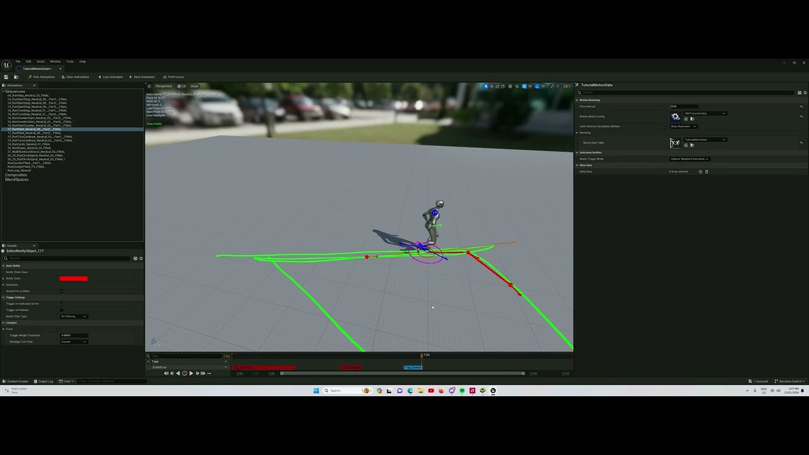Click the Clear Animations button
The width and height of the screenshot is (809, 455).
(x=75, y=77)
